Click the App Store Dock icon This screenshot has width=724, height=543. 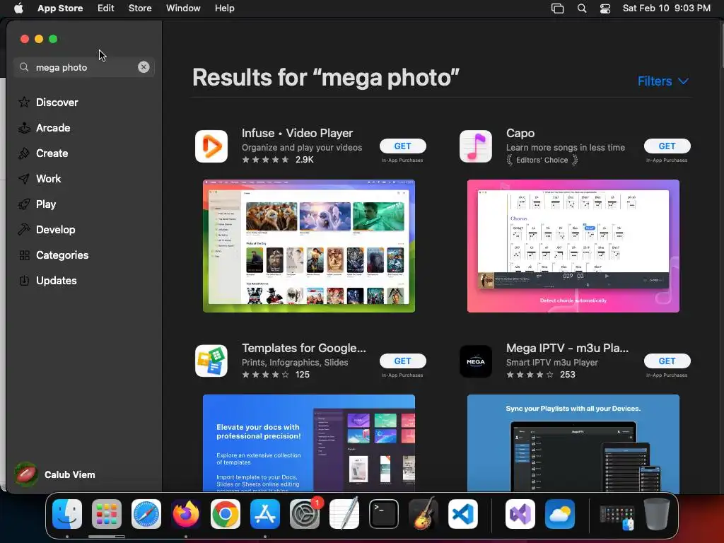pyautogui.click(x=265, y=514)
